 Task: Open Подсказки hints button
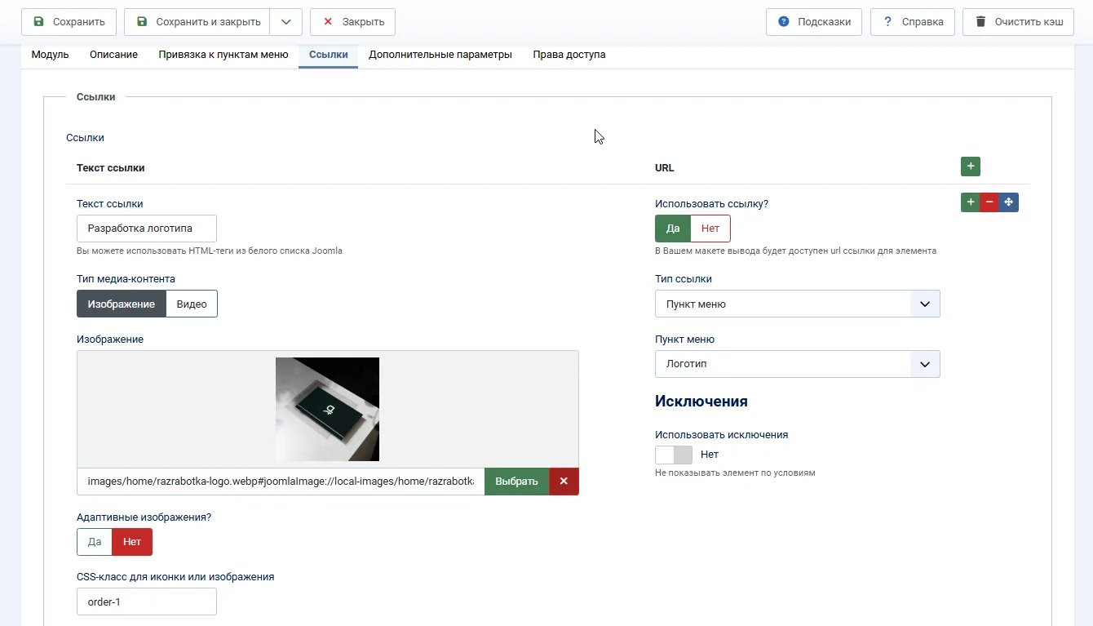[x=813, y=22]
